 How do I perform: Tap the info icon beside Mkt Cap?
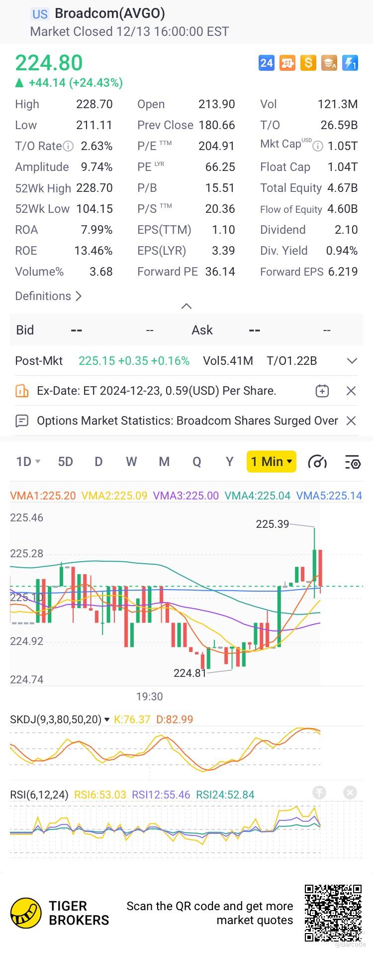pos(318,146)
